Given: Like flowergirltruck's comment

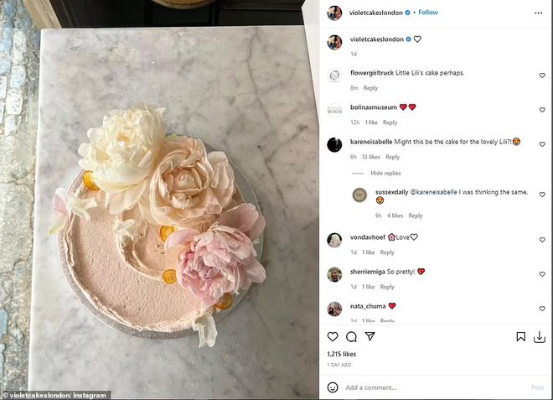Looking at the screenshot, I should (542, 75).
